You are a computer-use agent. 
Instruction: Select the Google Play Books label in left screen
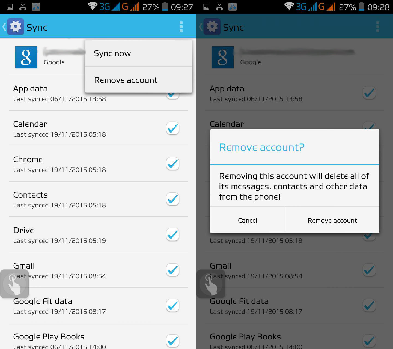[49, 337]
